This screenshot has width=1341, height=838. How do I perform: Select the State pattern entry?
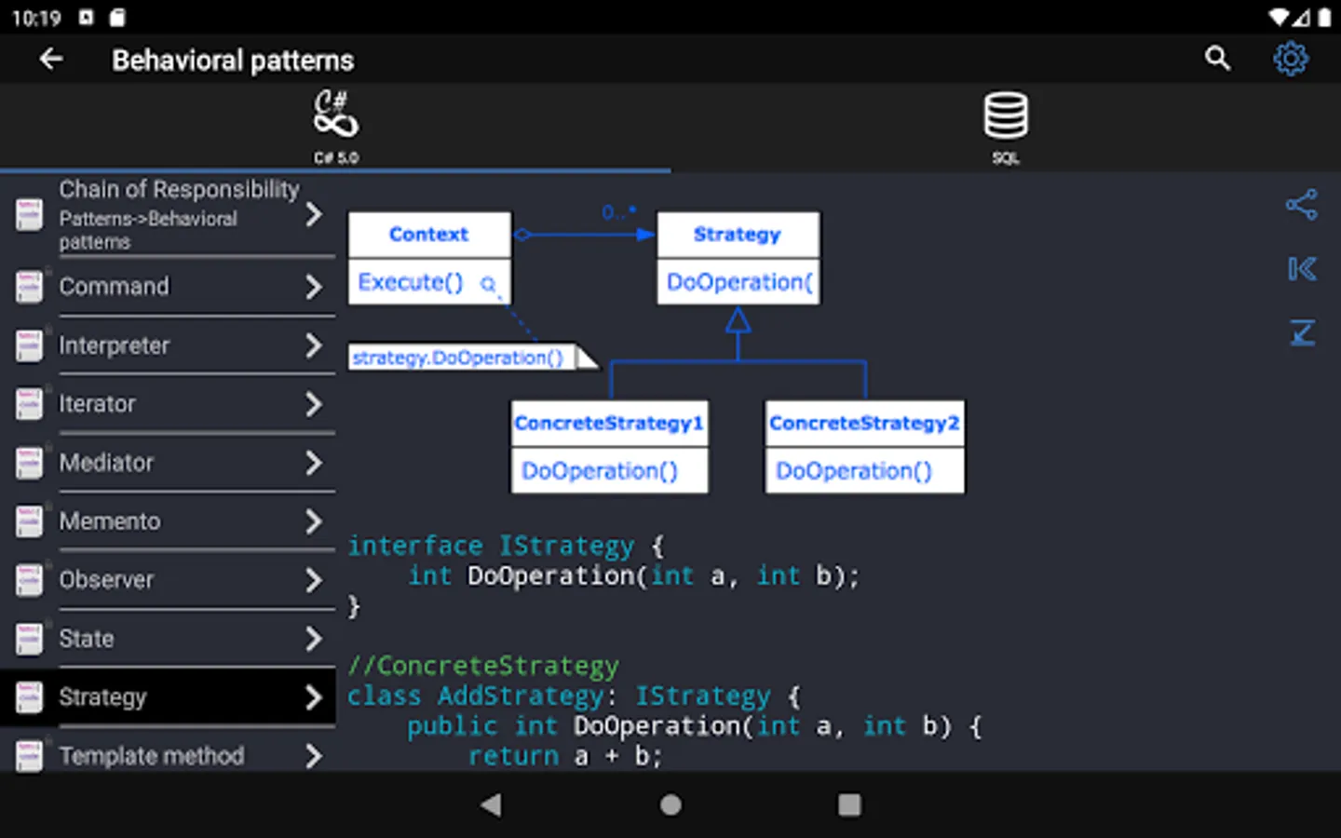[x=168, y=639]
